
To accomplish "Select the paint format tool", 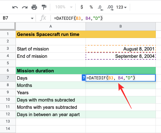I will 44,7.
